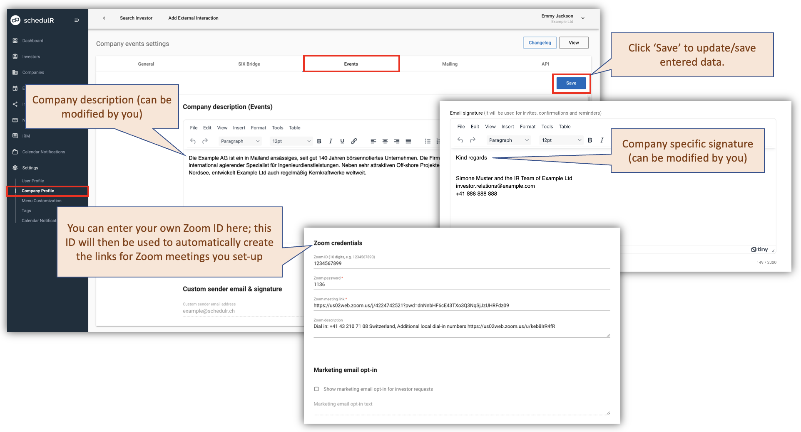Screen dimensions: 801x432
Task: Open the Paragraph style dropdown
Action: pyautogui.click(x=240, y=141)
